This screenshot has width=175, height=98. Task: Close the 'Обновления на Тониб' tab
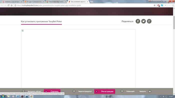(x=65, y=2)
